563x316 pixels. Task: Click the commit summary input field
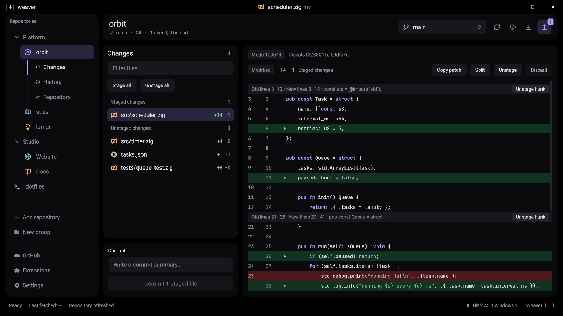[x=171, y=265]
